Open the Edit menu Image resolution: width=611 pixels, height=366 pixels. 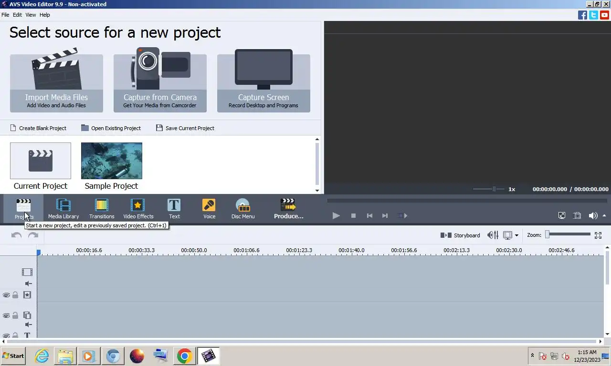(17, 15)
